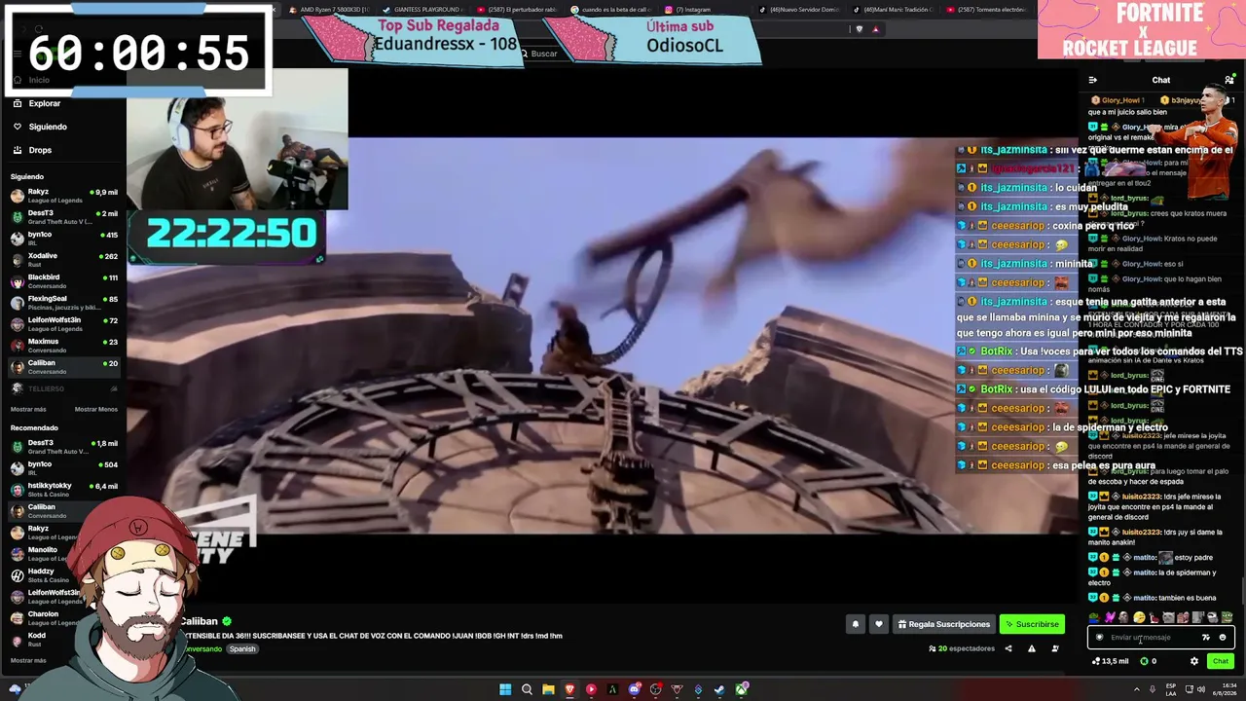This screenshot has height=701, width=1246.
Task: Click the shield identity icon in chat box
Action: tap(1100, 638)
